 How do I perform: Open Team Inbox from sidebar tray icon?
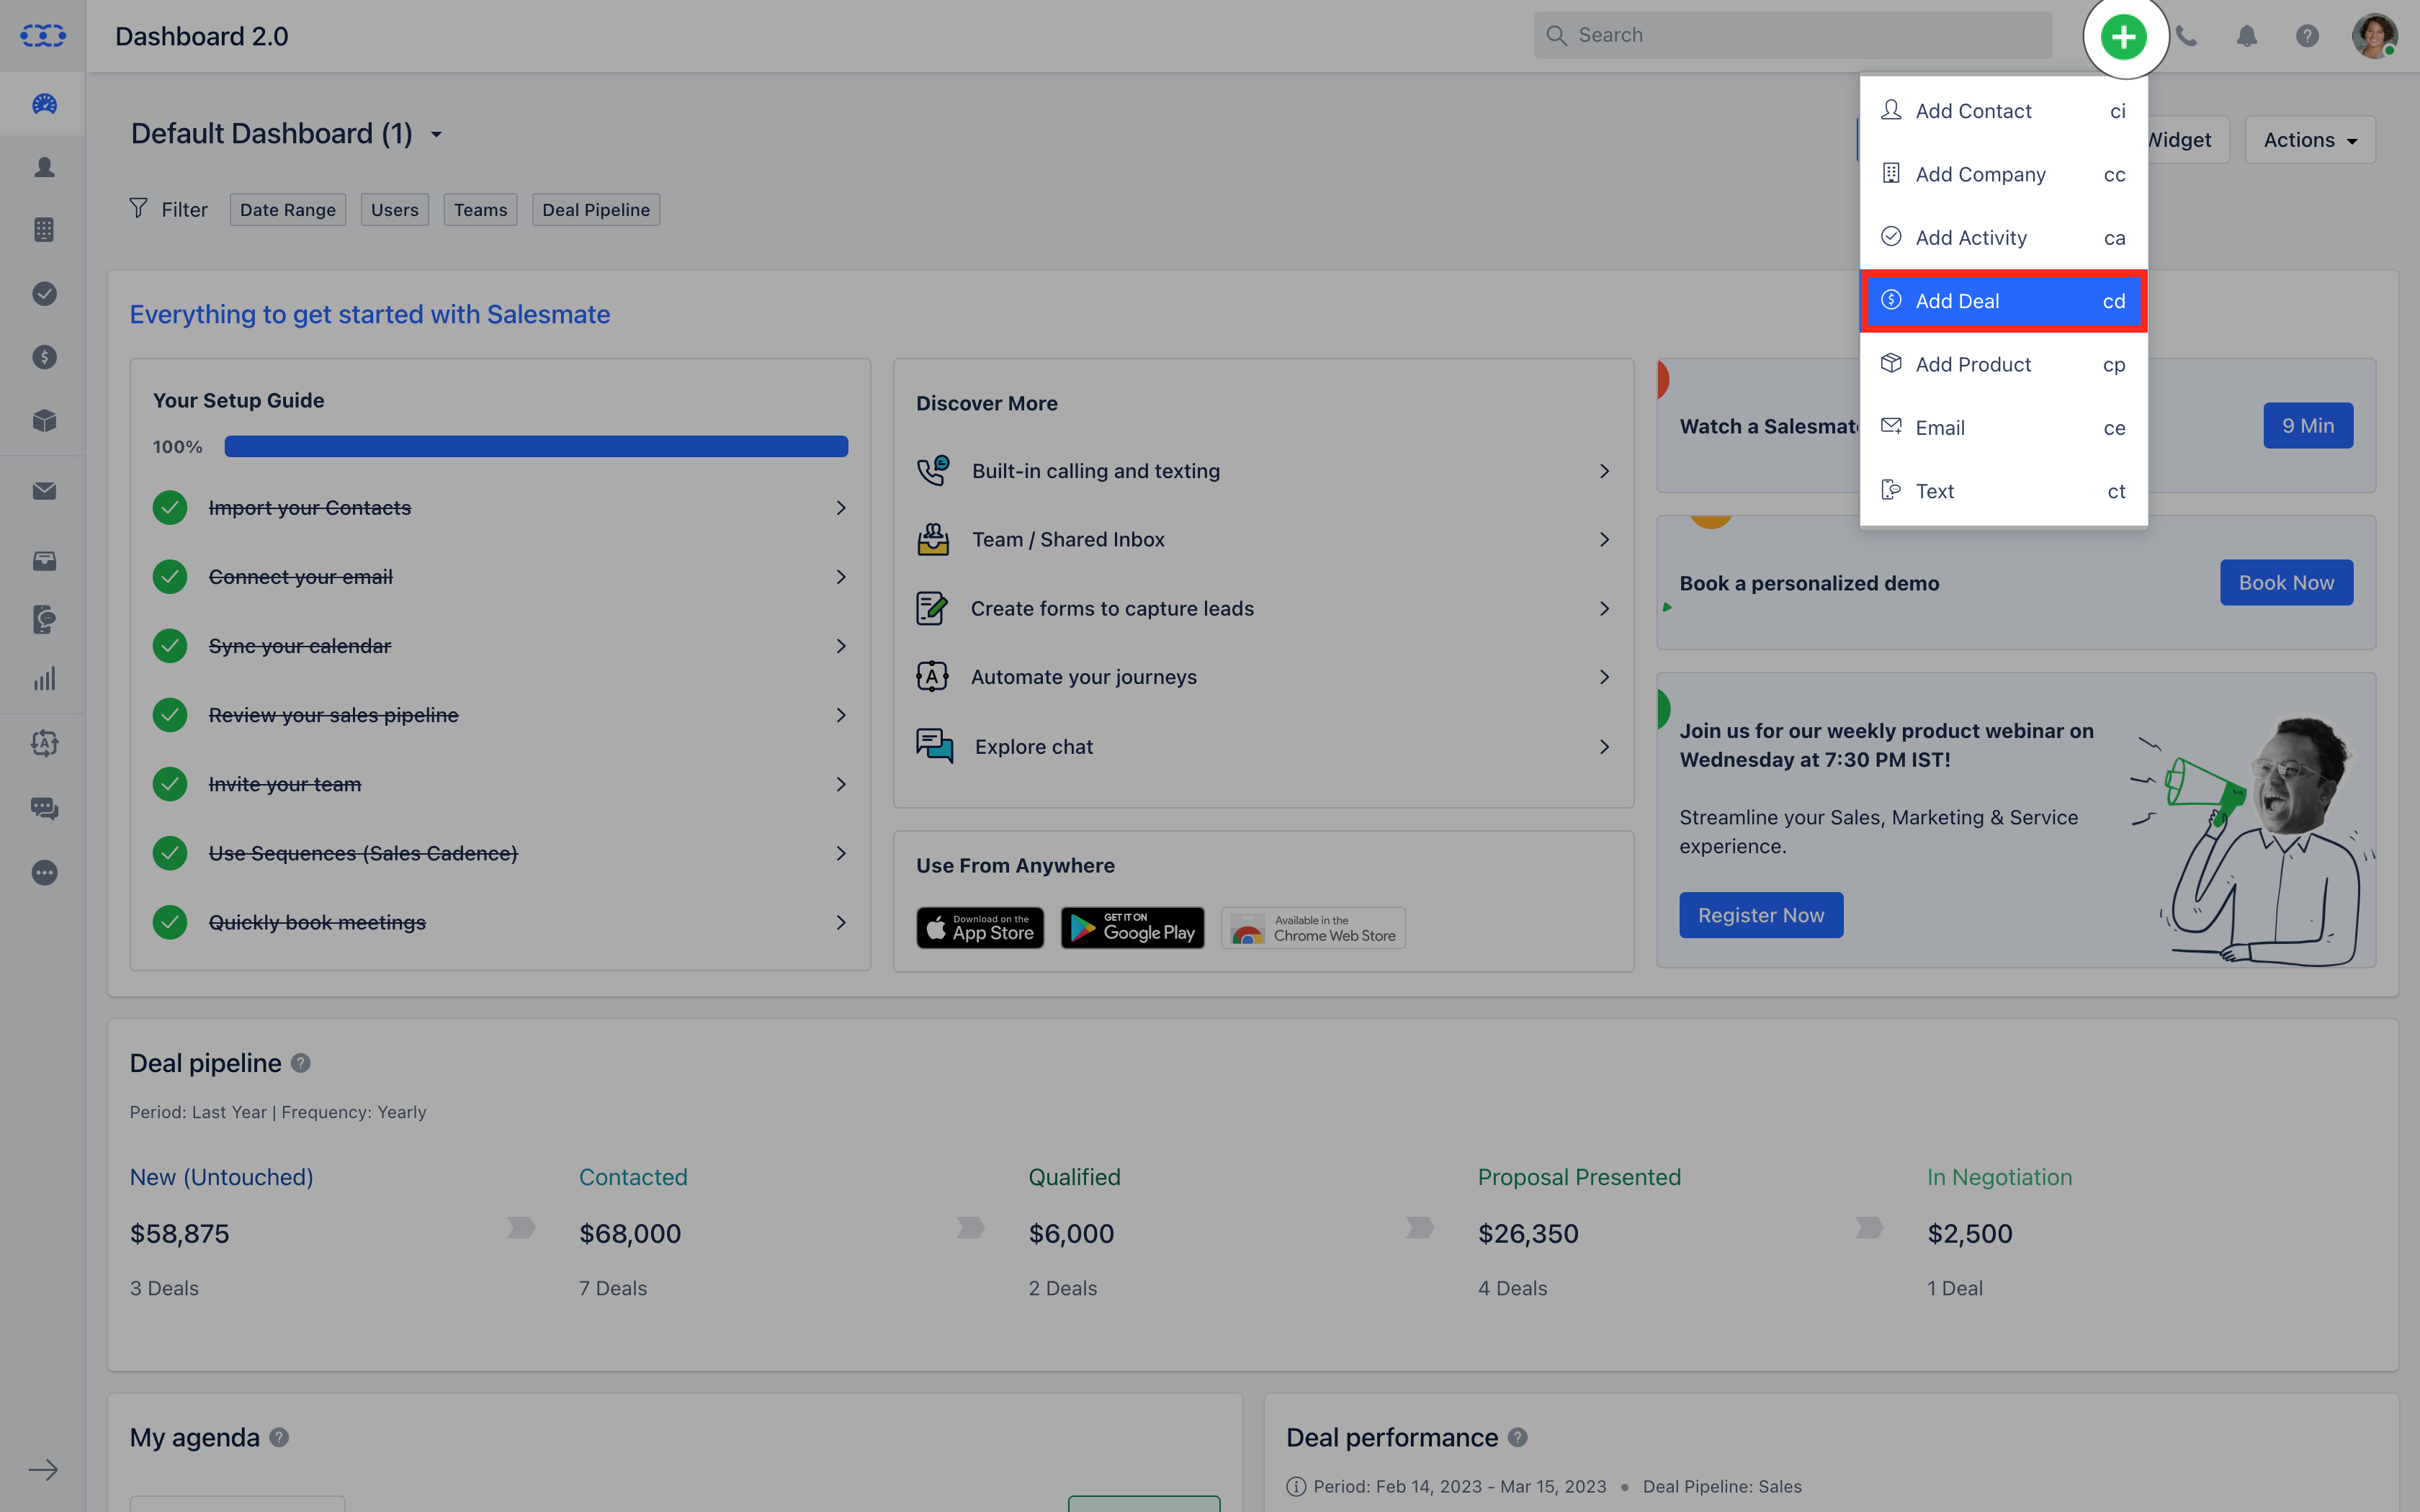tap(44, 560)
